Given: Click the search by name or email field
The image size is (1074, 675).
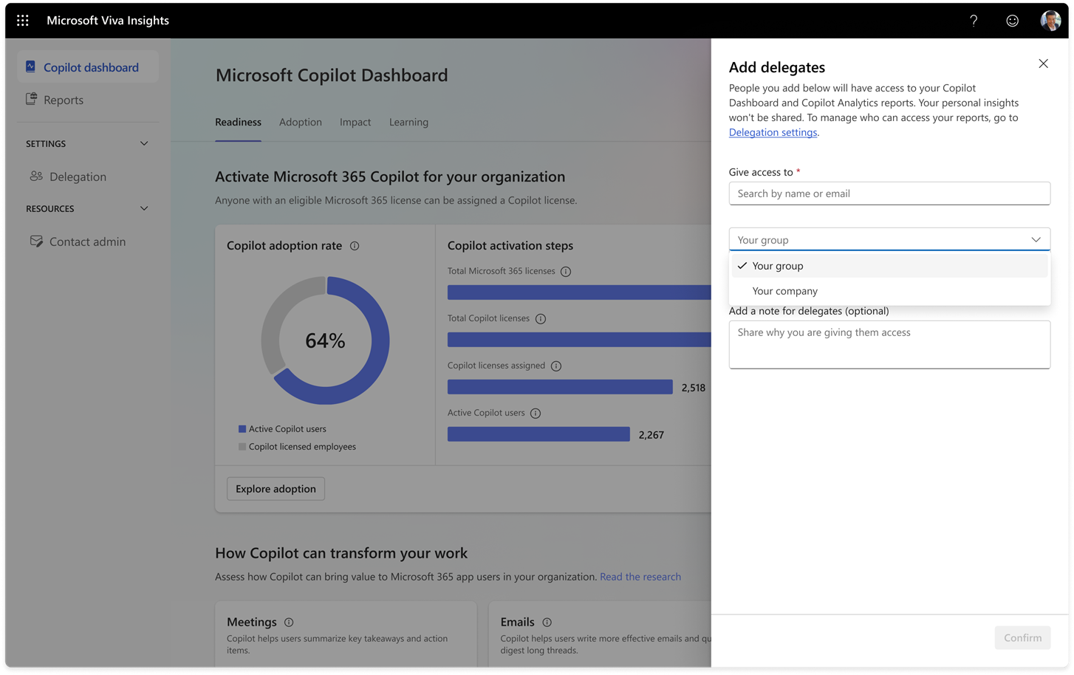Looking at the screenshot, I should (889, 193).
